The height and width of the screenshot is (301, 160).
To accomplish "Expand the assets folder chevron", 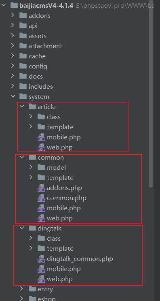I will [x=13, y=36].
